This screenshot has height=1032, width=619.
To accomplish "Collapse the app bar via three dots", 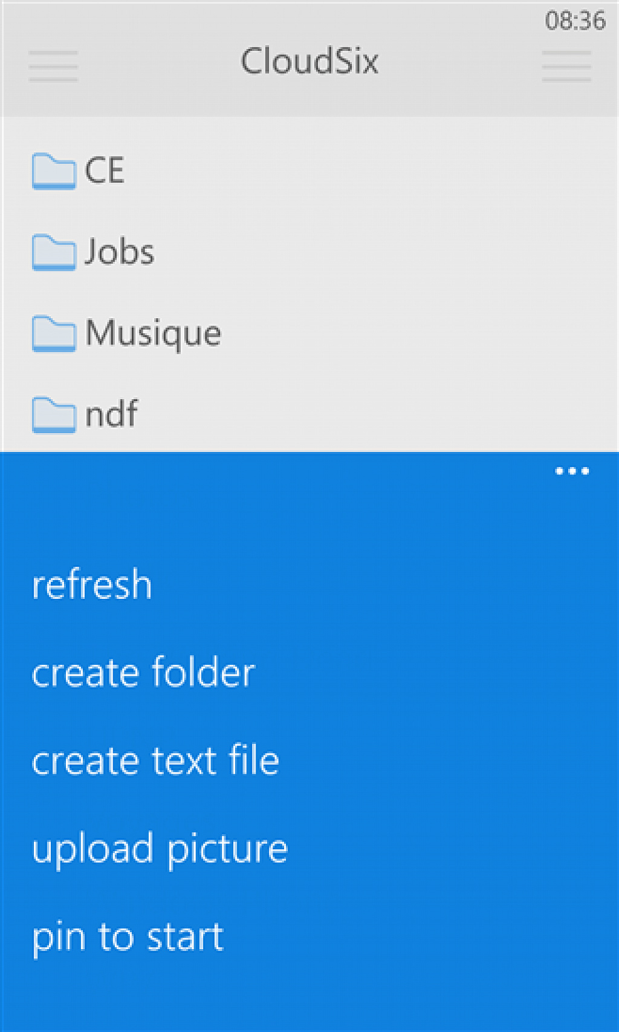I will click(572, 471).
